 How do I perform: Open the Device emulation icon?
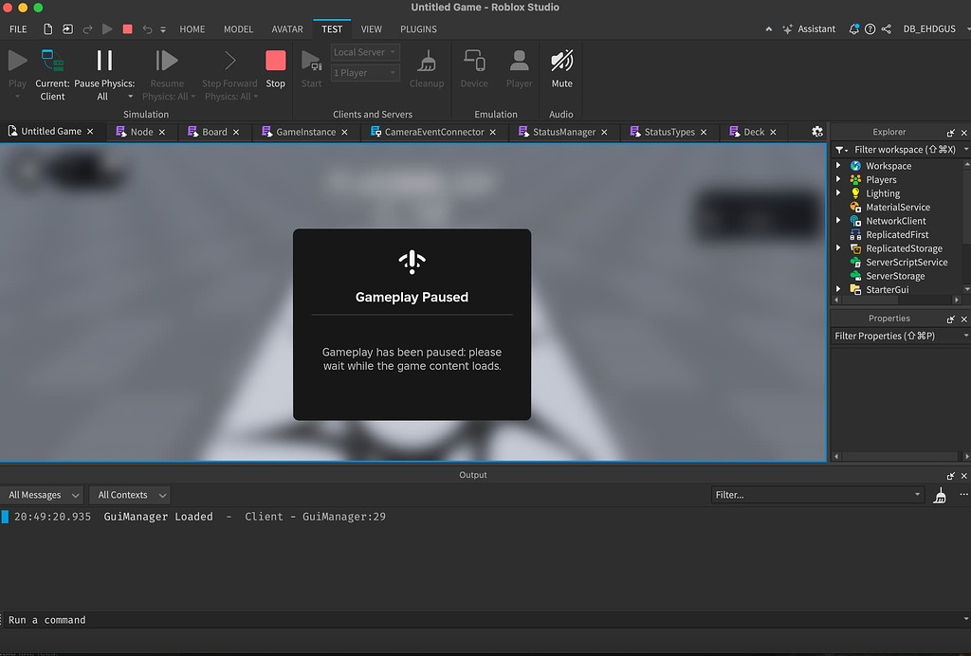474,61
